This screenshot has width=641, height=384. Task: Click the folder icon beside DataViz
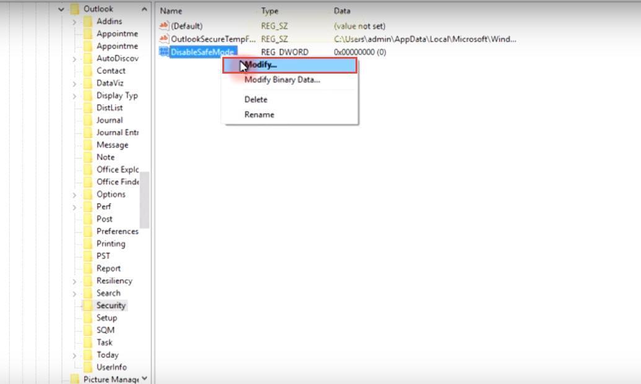pyautogui.click(x=88, y=83)
